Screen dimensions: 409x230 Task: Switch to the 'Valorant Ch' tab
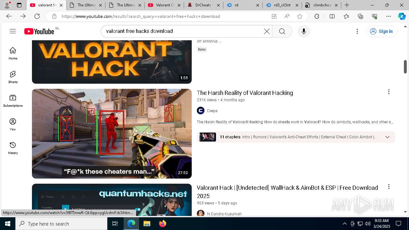point(164,5)
